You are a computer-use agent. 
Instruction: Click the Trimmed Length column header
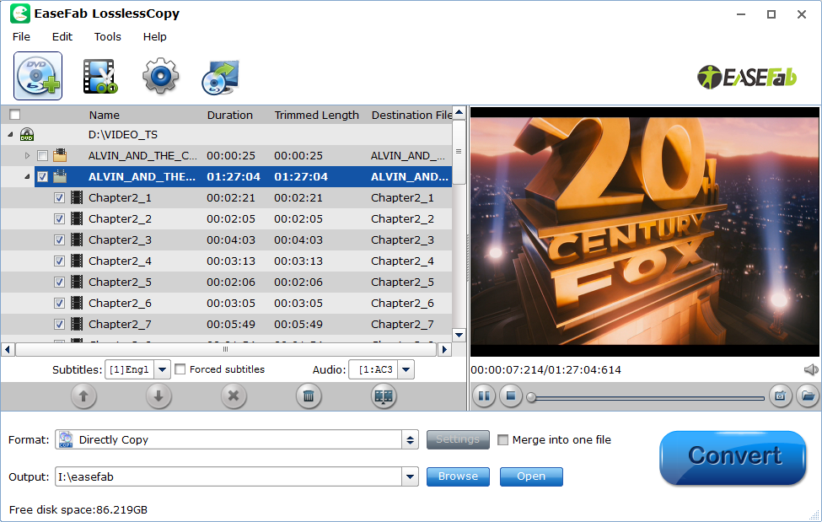[x=317, y=115]
